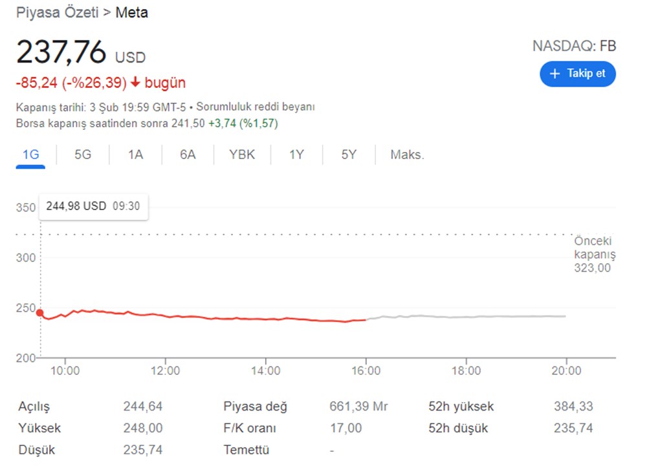
Task: Click the plus icon in Takip et
Action: [554, 74]
